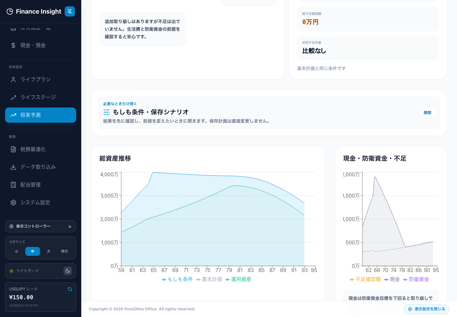Click the 比較なし value text
457x317 pixels.
(314, 51)
